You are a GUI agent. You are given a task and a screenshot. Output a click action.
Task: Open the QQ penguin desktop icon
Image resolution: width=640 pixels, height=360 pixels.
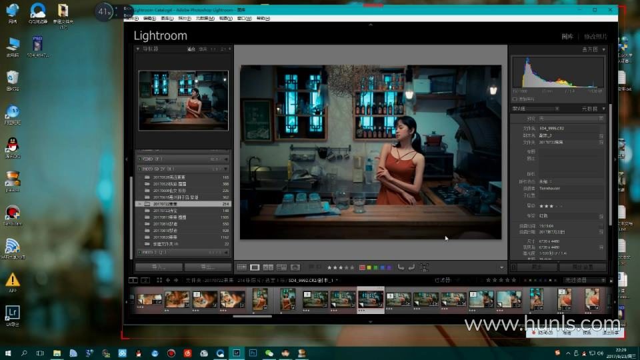pyautogui.click(x=13, y=148)
